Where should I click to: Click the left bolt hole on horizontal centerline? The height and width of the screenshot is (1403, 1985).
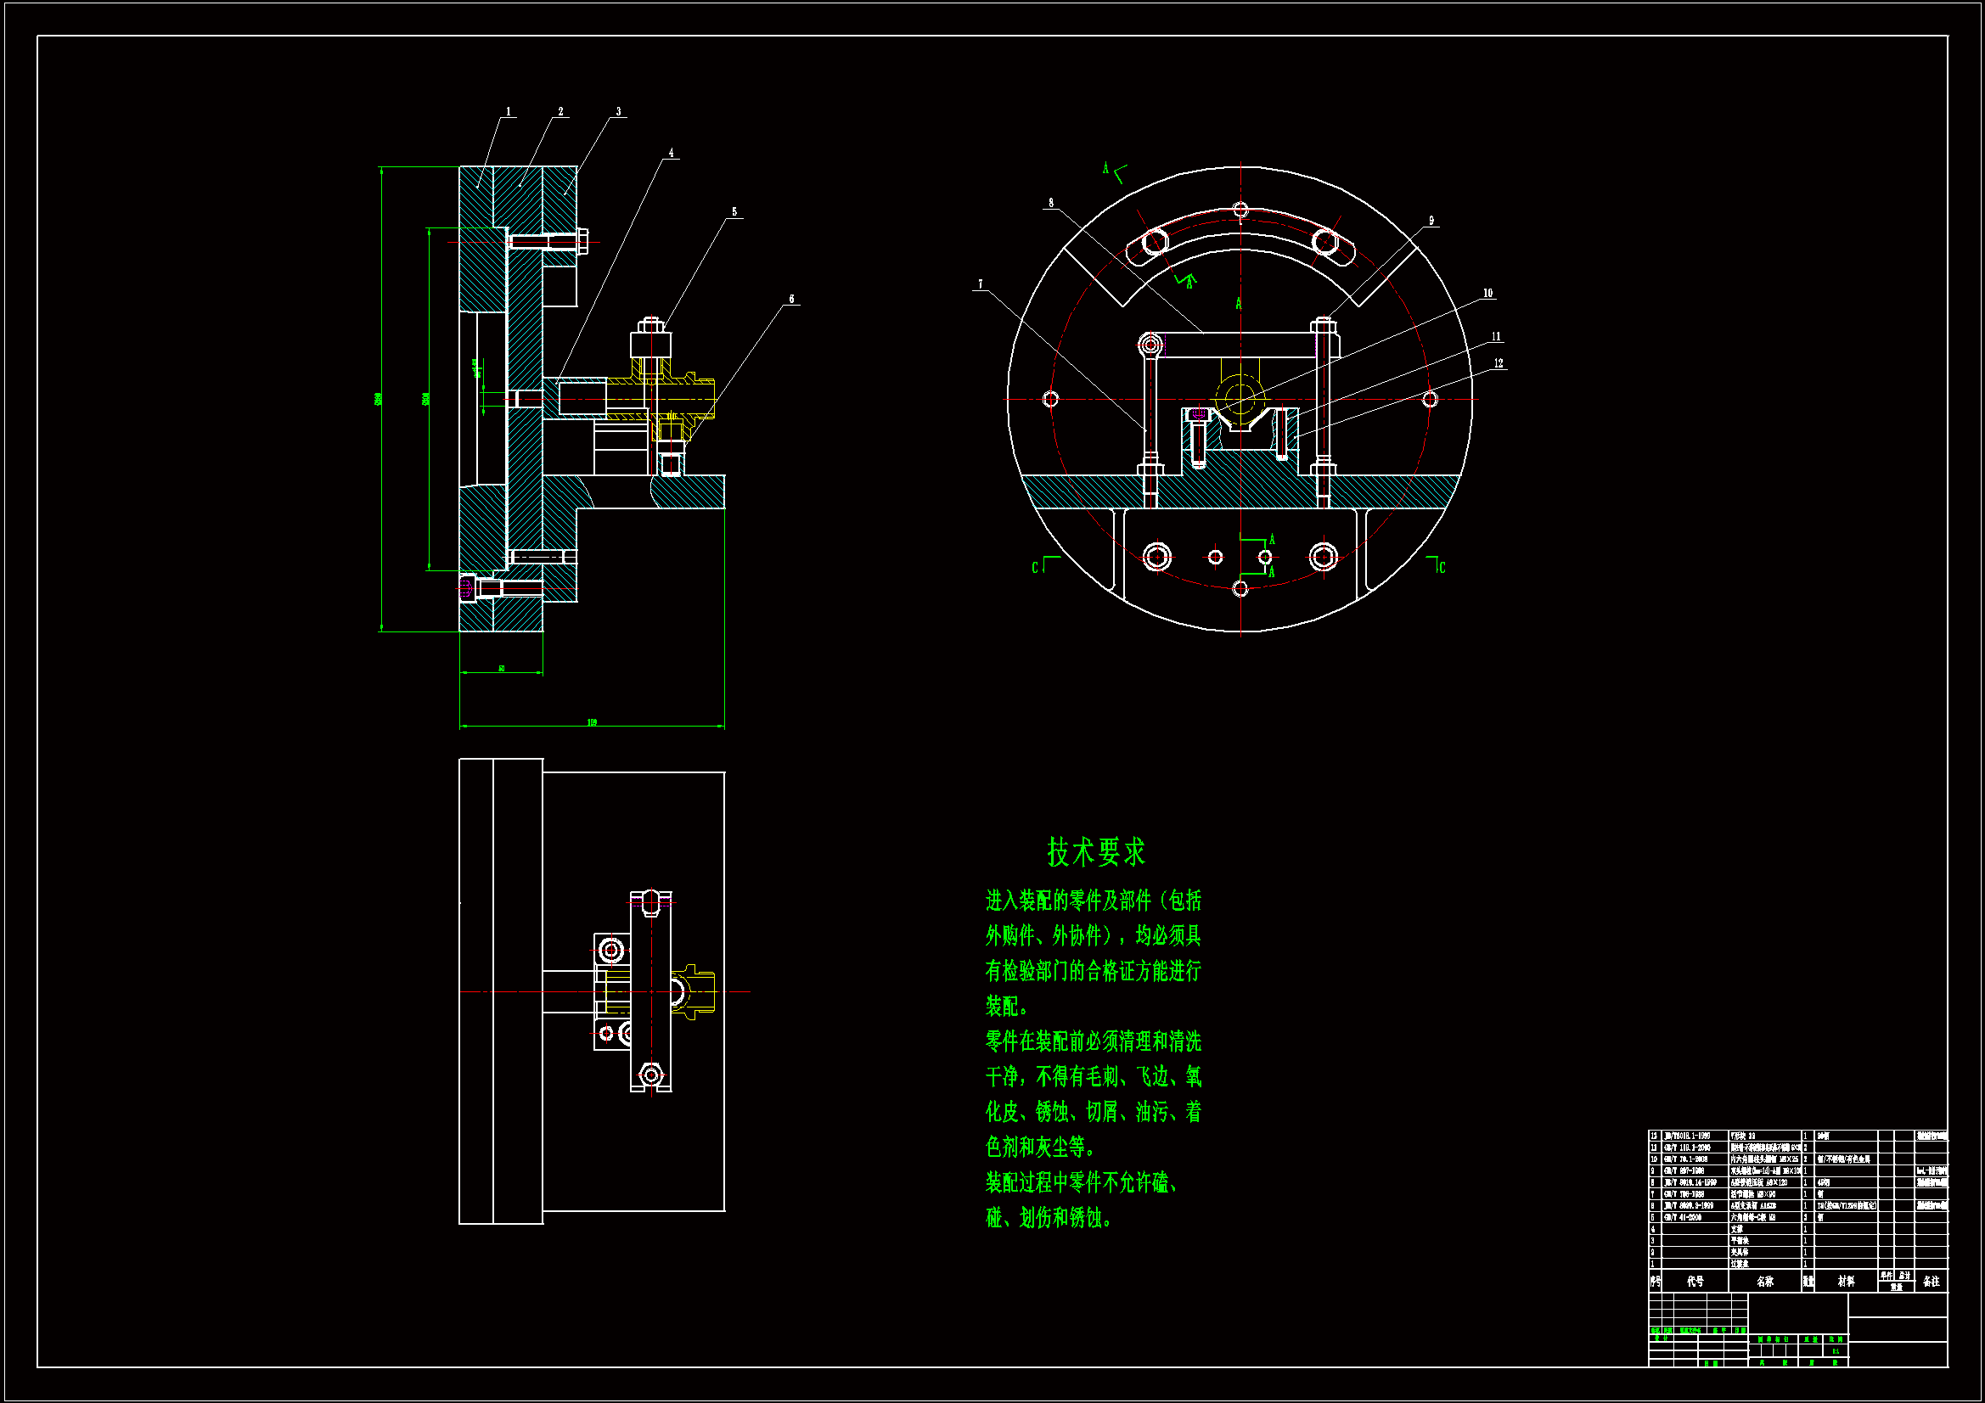[x=1051, y=400]
